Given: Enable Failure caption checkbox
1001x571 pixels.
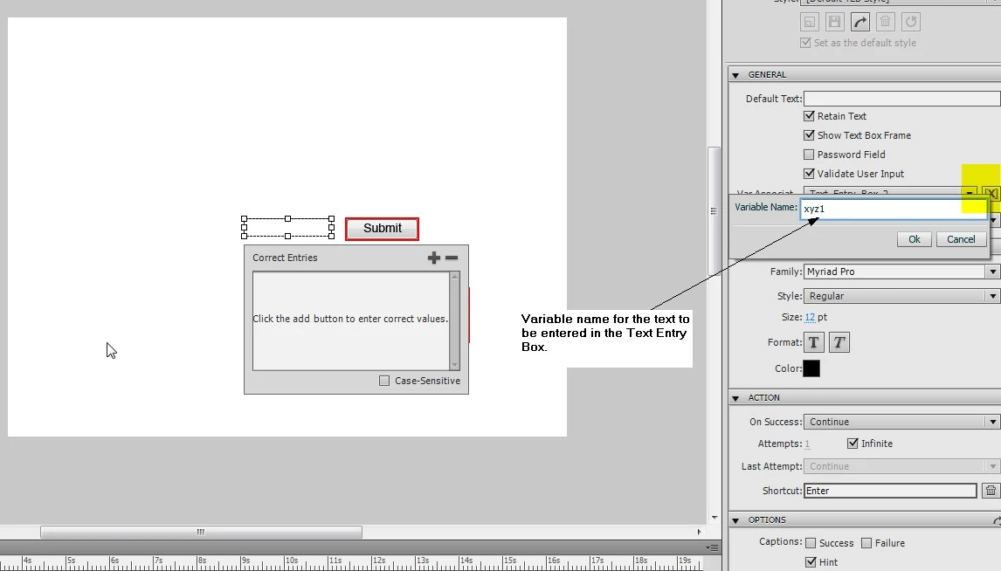Looking at the screenshot, I should (866, 543).
